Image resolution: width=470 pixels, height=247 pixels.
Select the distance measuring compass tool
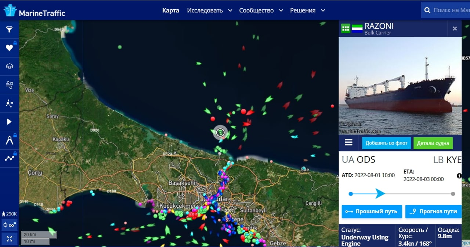pos(9,140)
